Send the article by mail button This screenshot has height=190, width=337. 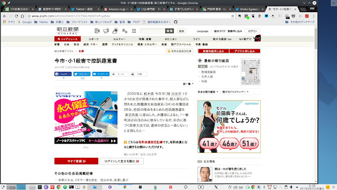click(x=120, y=74)
